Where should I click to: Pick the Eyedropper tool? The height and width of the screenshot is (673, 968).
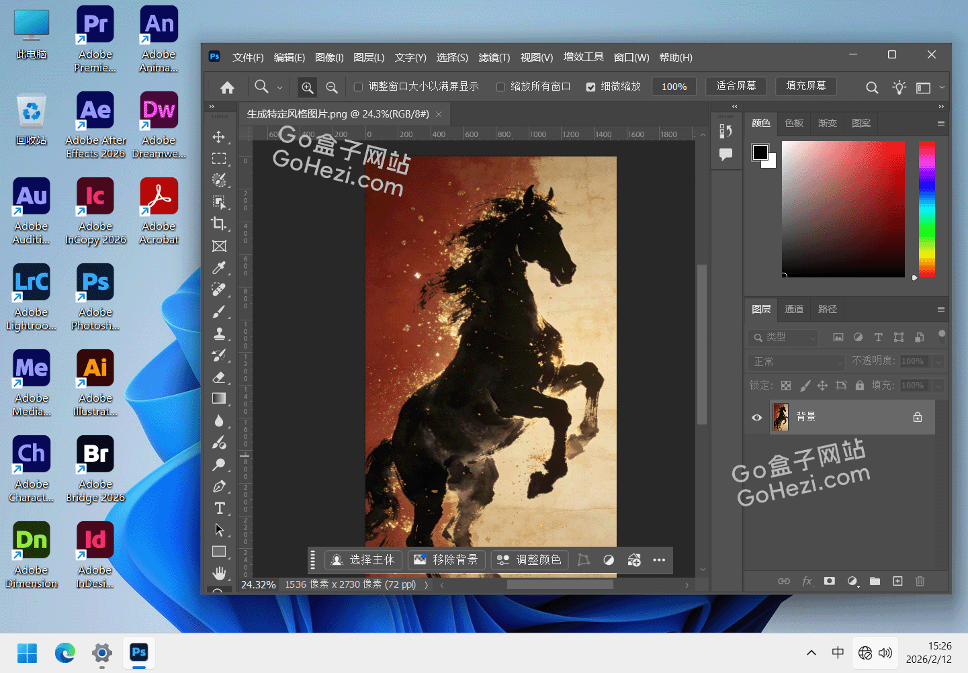point(219,268)
